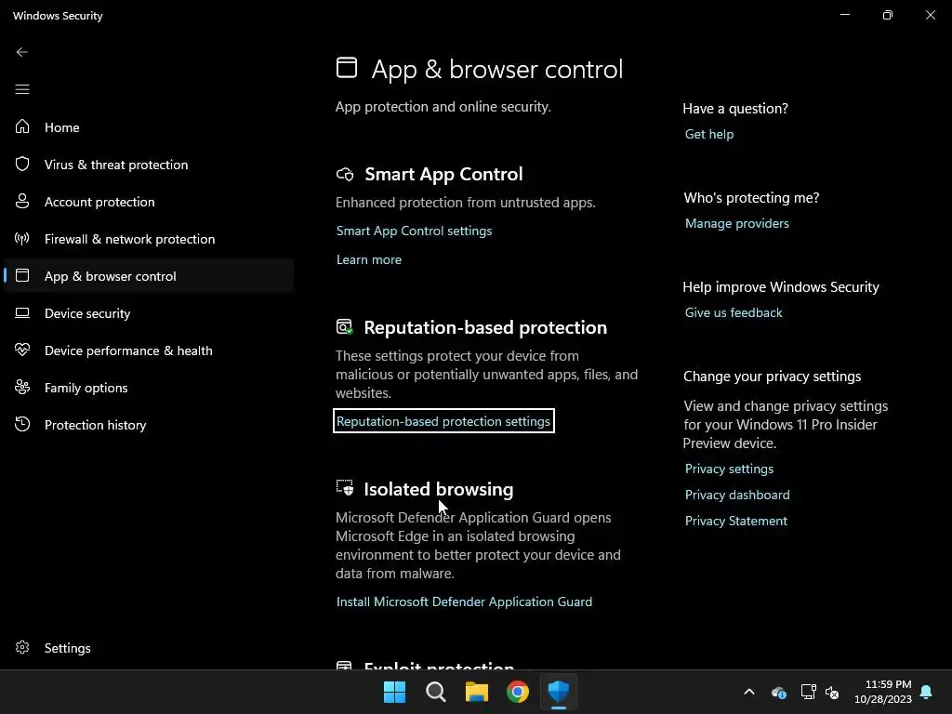952x714 pixels.
Task: Click the Isolated browsing icon
Action: pos(345,487)
